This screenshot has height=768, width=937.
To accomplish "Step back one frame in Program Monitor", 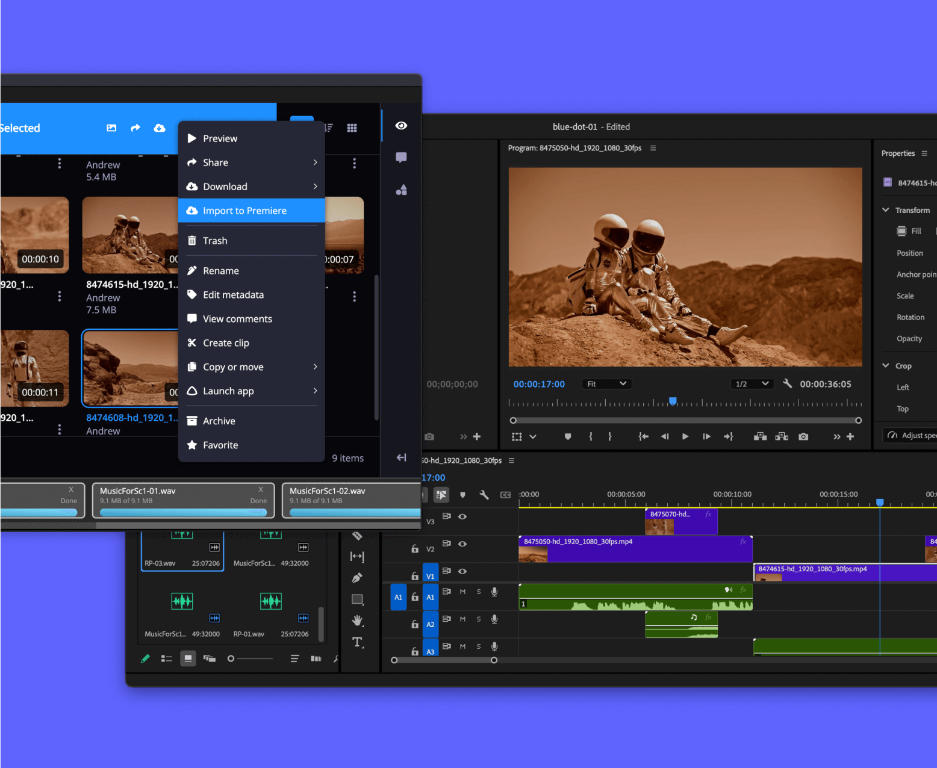I will coord(665,436).
